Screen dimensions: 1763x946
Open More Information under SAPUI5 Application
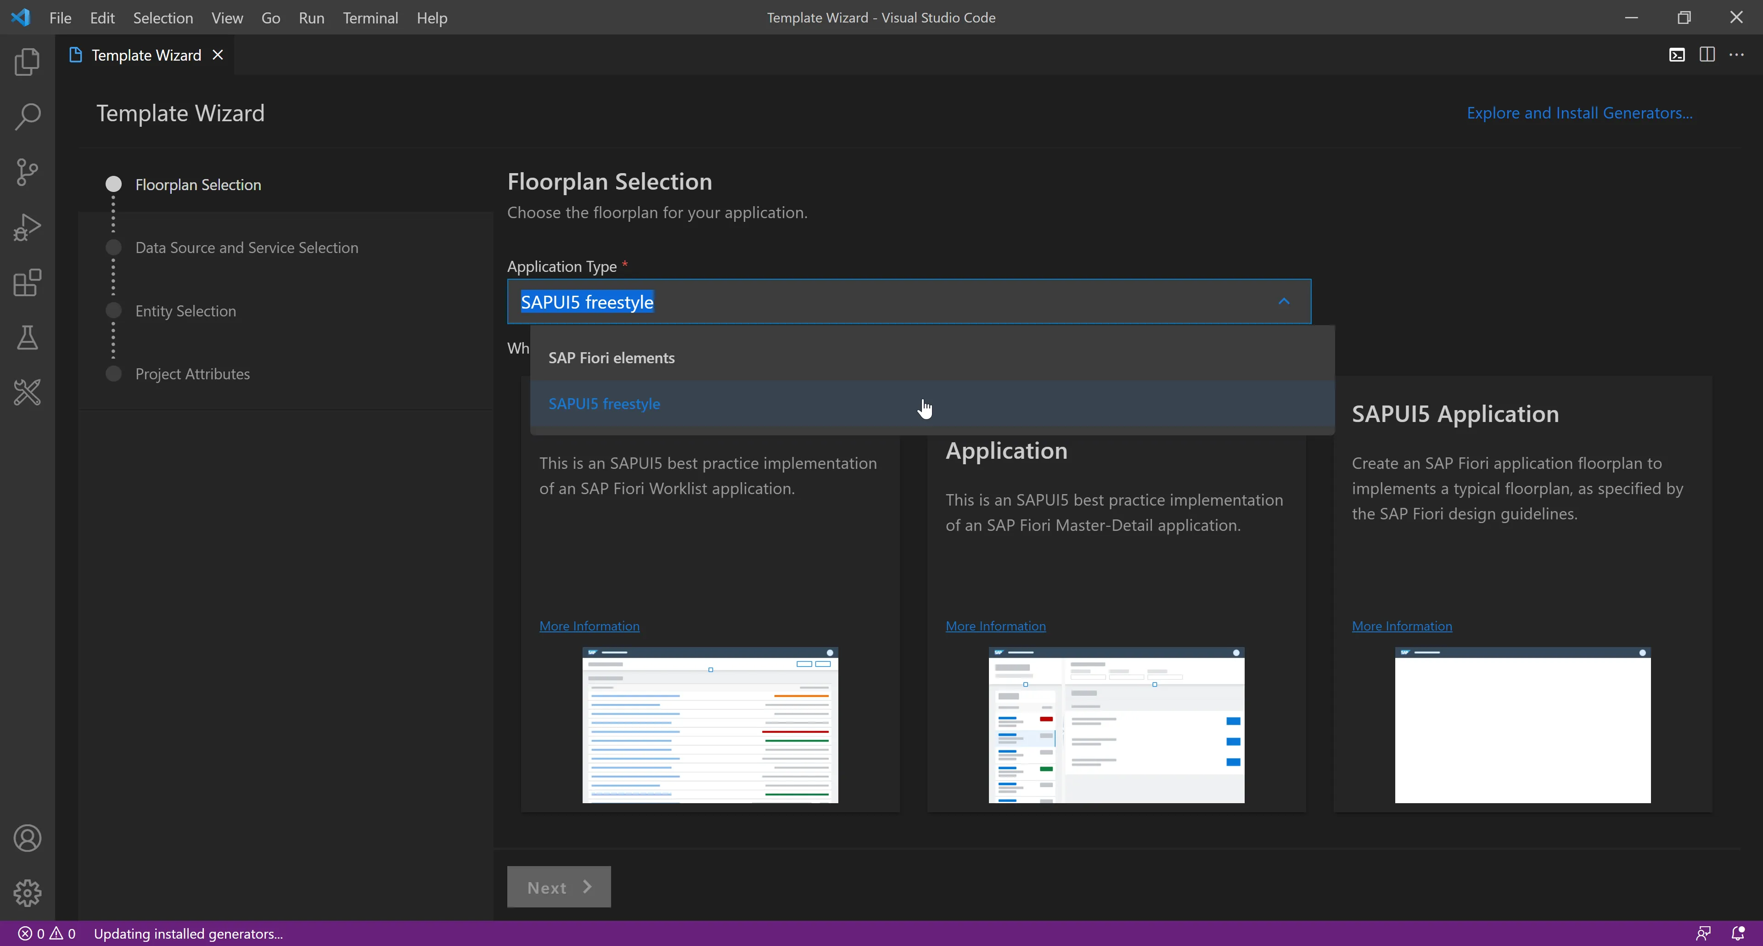pos(1402,625)
